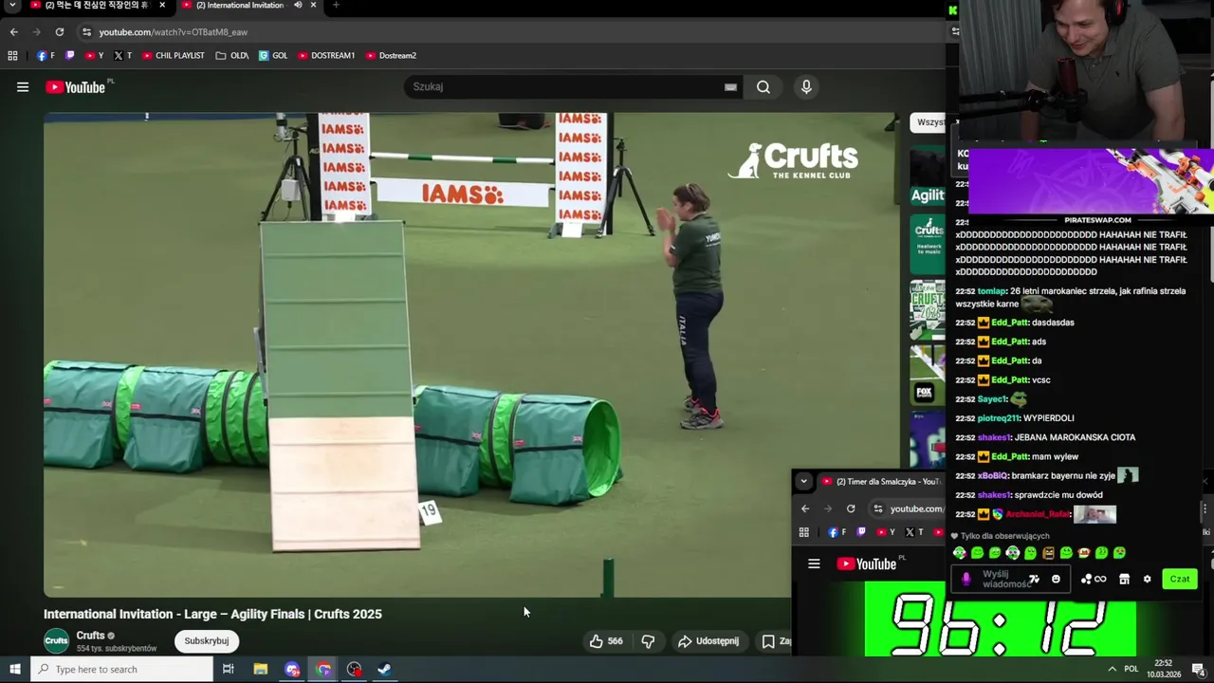The image size is (1214, 683).
Task: Open Dostream2 bookmark
Action: click(391, 56)
